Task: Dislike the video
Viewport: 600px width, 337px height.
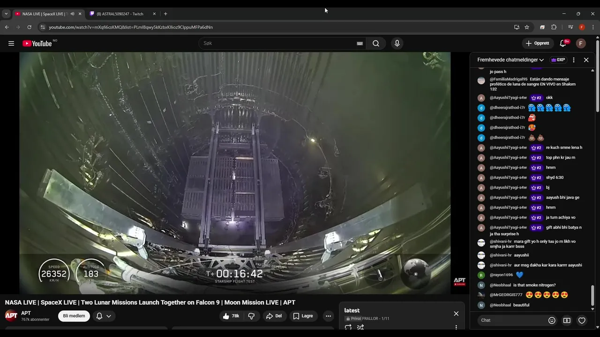Action: point(251,316)
